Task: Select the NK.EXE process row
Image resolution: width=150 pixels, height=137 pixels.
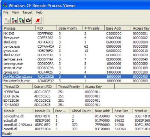Action: coord(76,33)
